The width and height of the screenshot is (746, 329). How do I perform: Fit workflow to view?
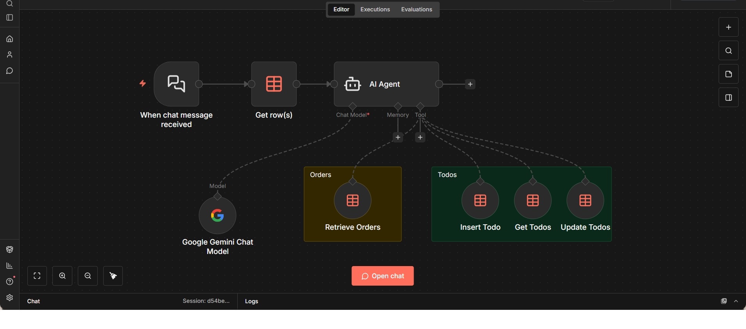coord(37,276)
